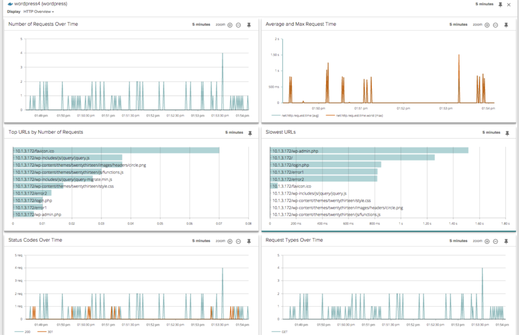The width and height of the screenshot is (519, 335).
Task: Click the wp-admin.php row in Top URLs
Action: point(38,214)
